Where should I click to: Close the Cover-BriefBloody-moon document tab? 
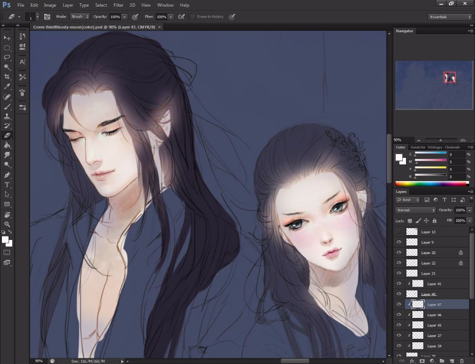160,27
